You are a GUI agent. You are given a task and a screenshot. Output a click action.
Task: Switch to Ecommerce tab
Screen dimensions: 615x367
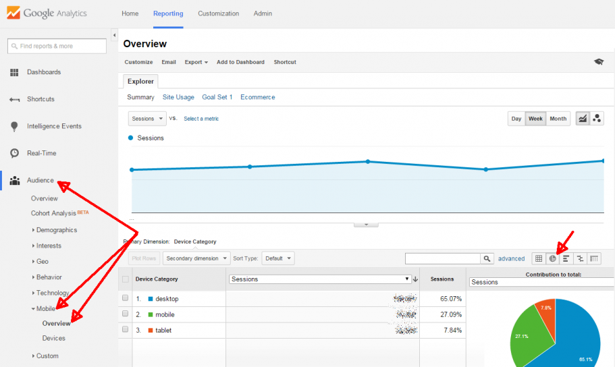point(258,97)
